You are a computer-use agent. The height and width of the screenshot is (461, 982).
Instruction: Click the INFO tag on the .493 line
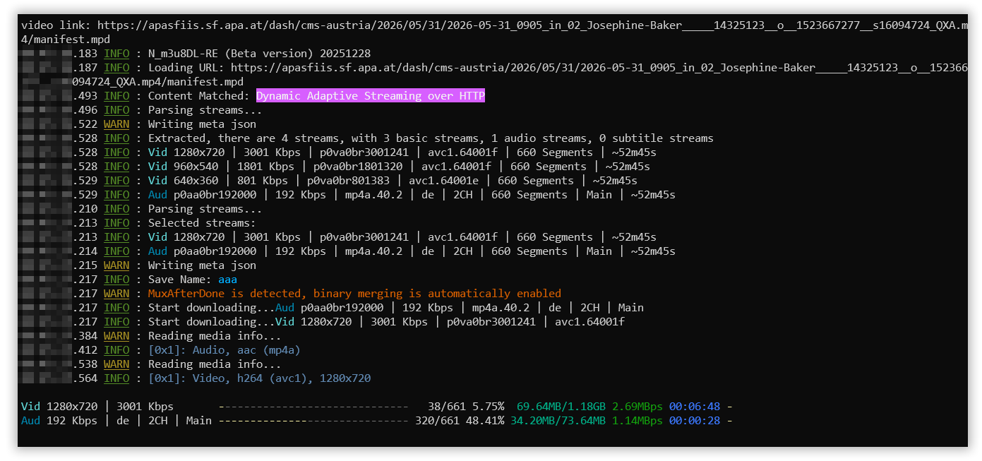(116, 96)
